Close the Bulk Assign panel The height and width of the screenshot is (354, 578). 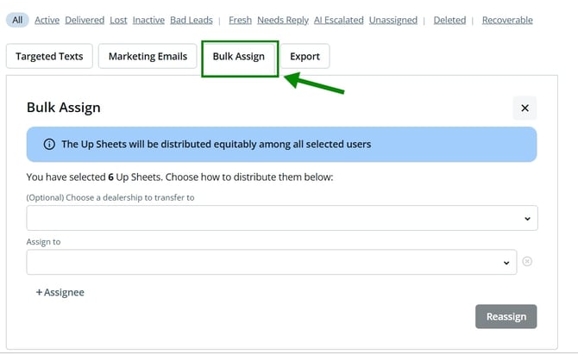525,108
